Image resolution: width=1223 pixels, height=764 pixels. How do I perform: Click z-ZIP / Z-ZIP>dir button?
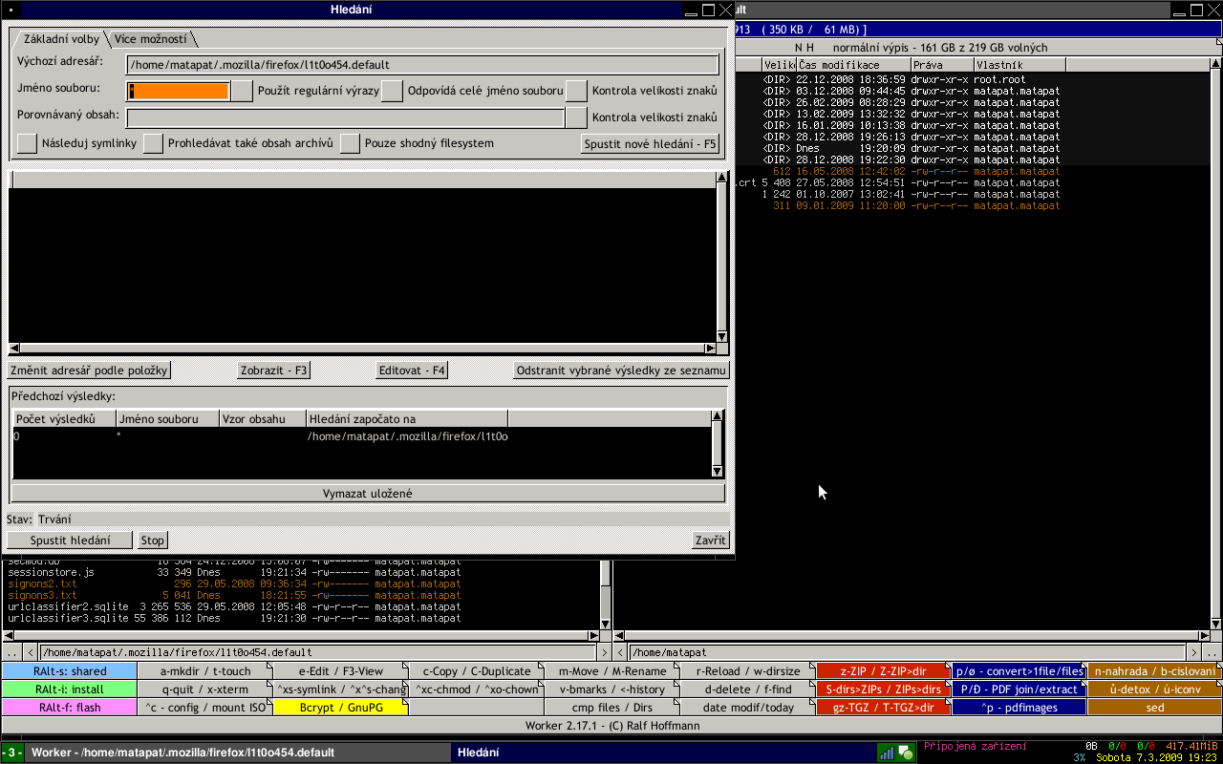(884, 671)
